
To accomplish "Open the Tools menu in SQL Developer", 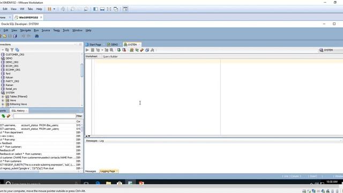I will (66, 31).
